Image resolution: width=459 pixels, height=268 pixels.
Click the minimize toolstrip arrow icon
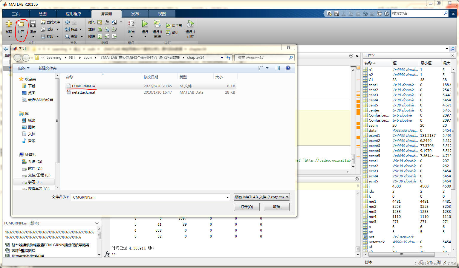pyautogui.click(x=453, y=13)
